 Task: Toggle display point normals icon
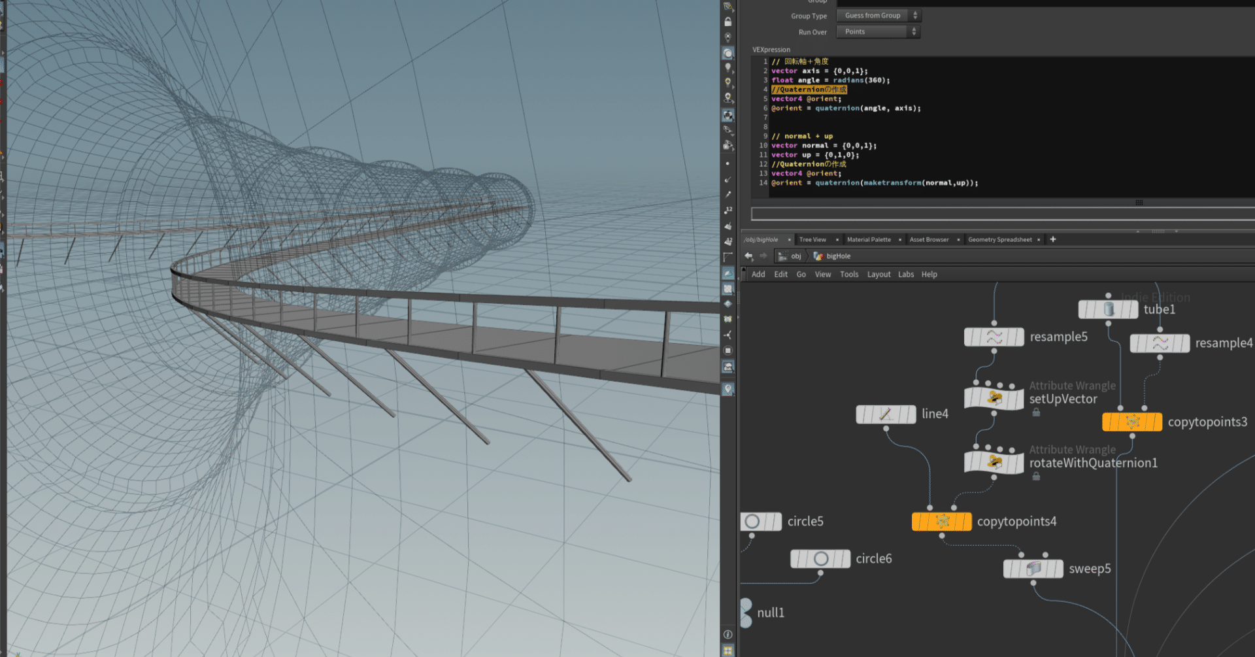728,179
